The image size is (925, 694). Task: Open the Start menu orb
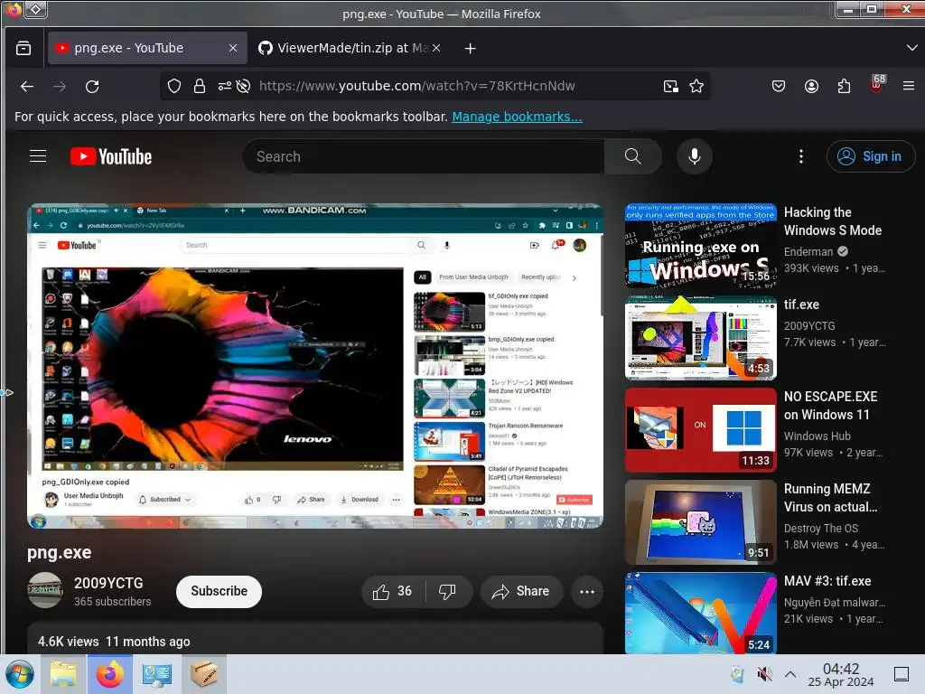click(x=20, y=674)
